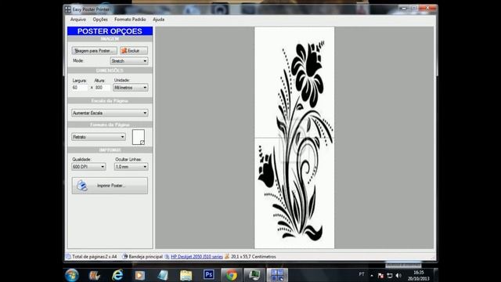
Task: Show hidden tray icons arrow
Action: pyautogui.click(x=372, y=275)
